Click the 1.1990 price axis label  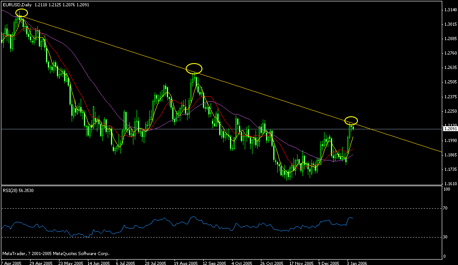tap(450, 141)
